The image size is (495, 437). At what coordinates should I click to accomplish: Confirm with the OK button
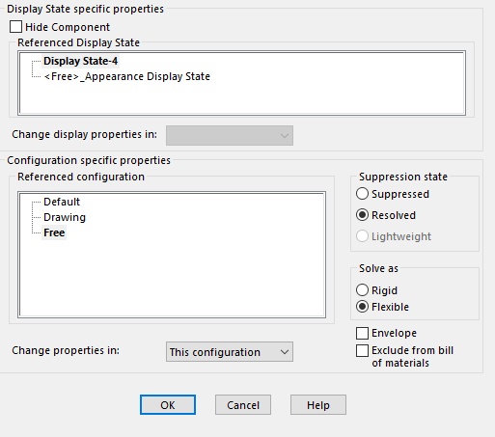tap(168, 405)
